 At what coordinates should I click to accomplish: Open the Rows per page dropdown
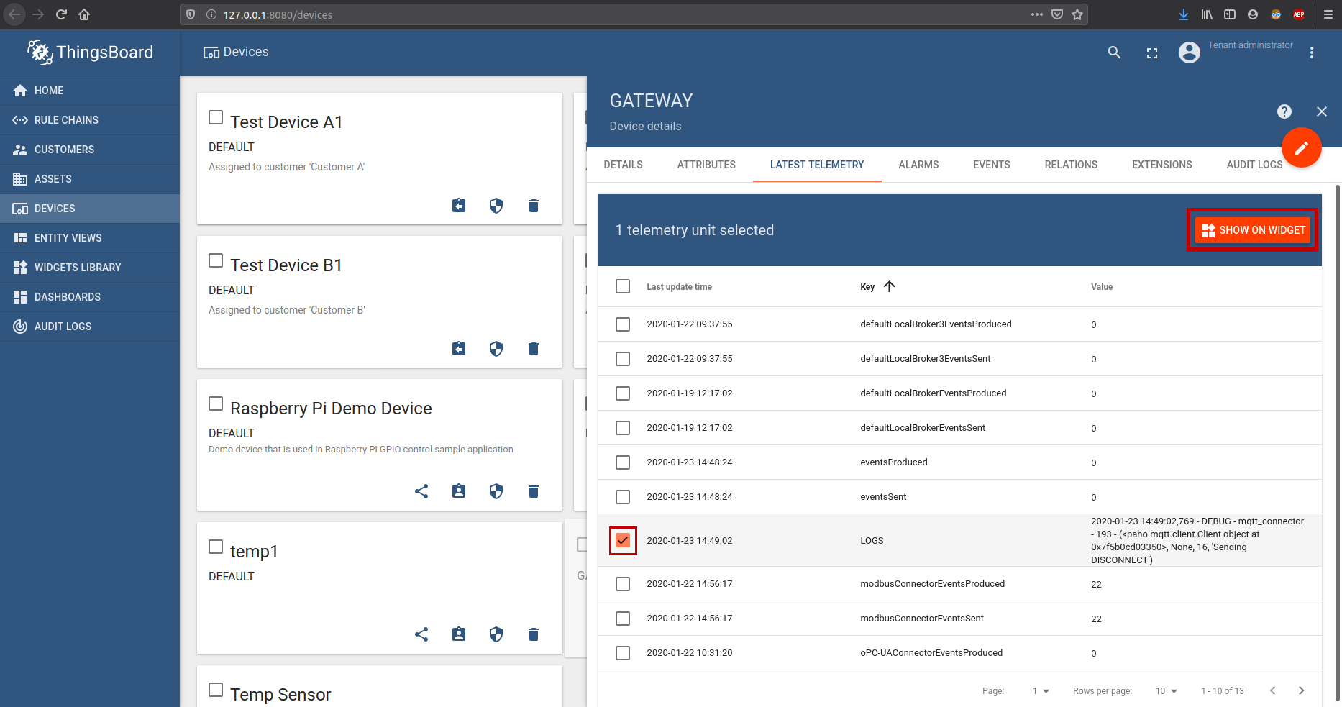pos(1167,691)
